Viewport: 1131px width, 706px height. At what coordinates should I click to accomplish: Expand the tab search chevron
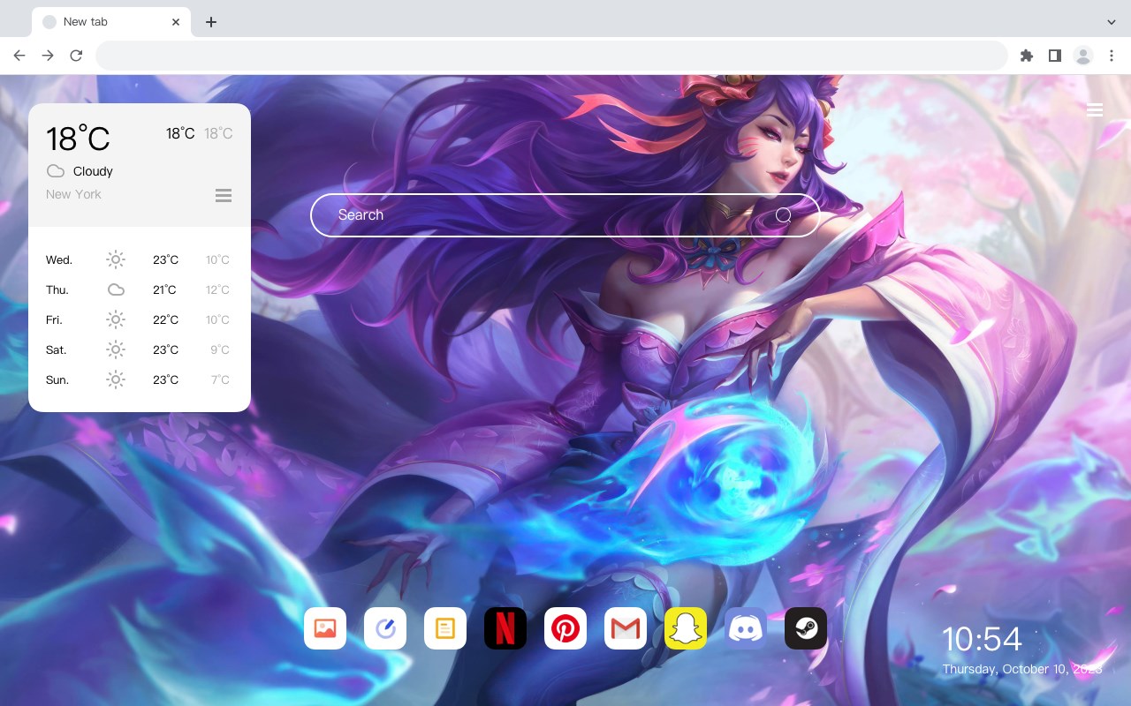(x=1112, y=22)
